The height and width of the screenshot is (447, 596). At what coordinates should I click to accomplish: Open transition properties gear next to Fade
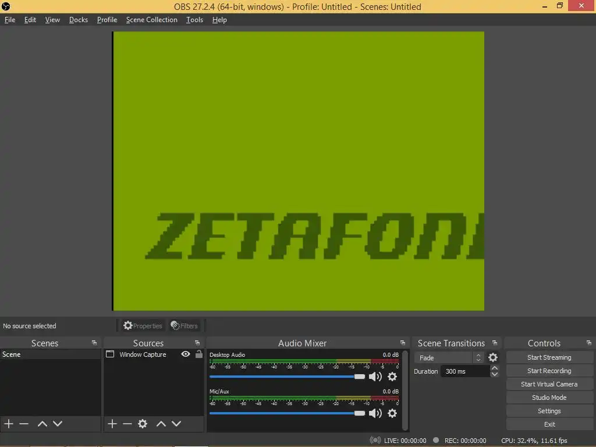pyautogui.click(x=493, y=357)
